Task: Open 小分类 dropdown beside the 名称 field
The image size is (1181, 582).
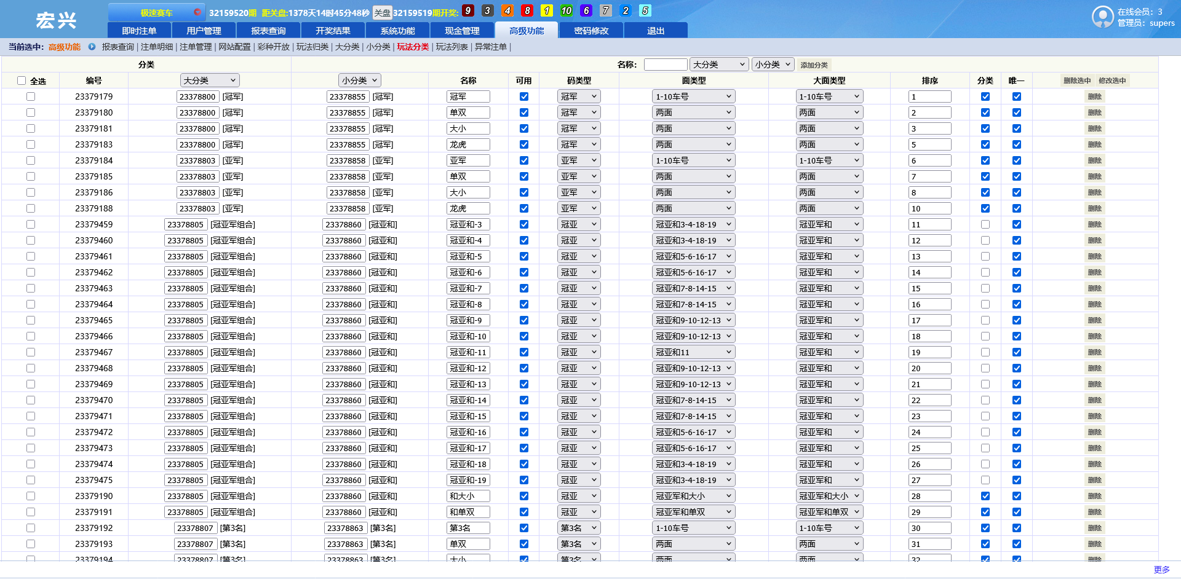Action: tap(773, 65)
